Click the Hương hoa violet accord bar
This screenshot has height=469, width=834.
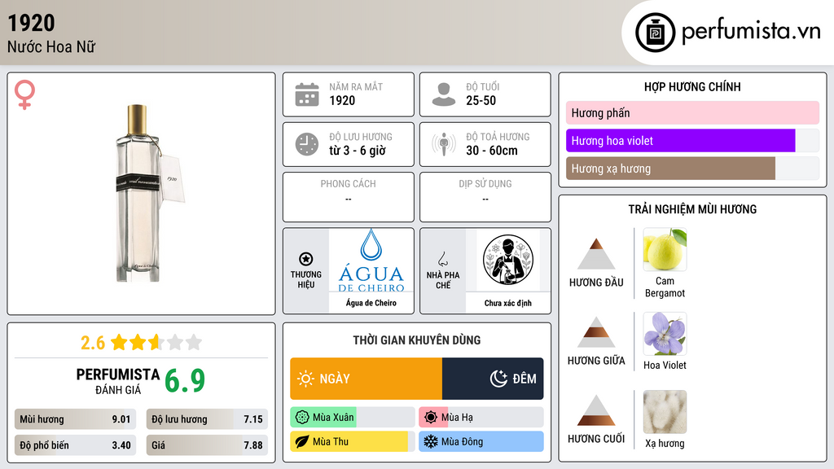(x=692, y=141)
